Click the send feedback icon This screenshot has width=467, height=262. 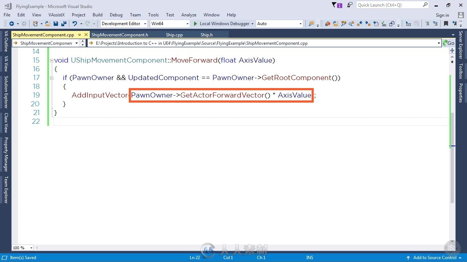tap(350, 5)
